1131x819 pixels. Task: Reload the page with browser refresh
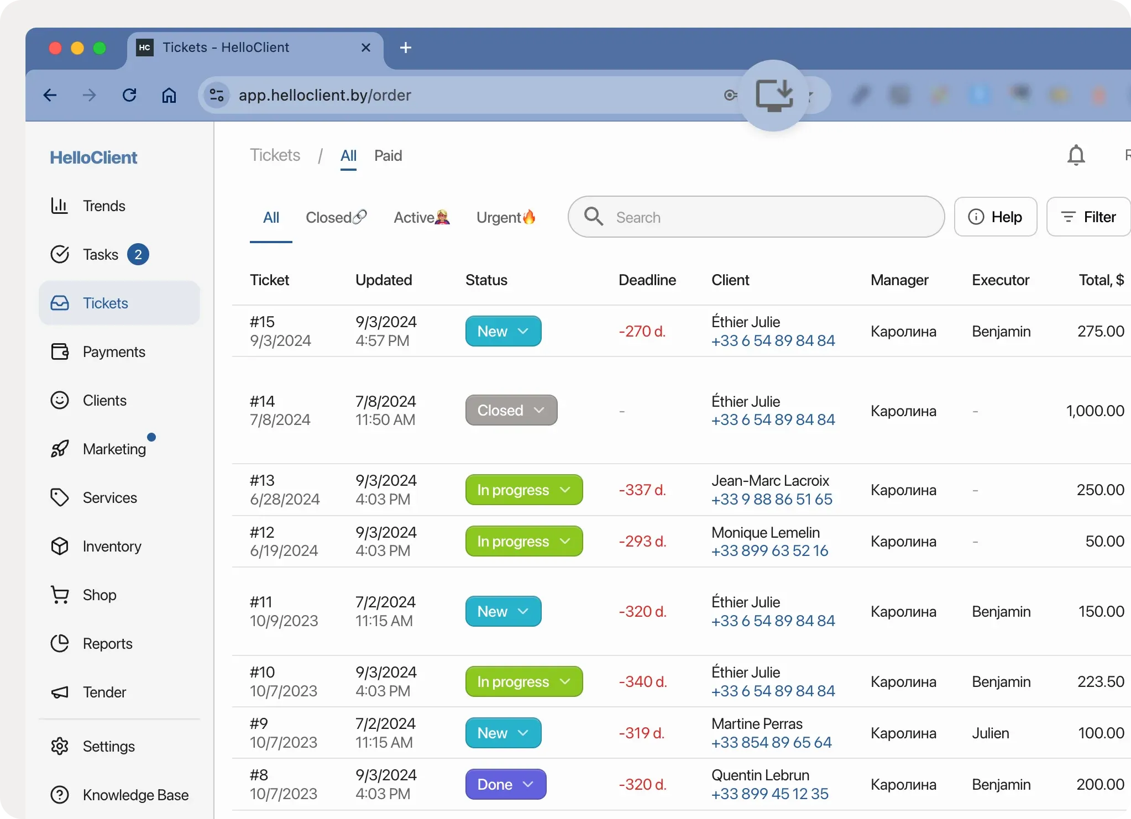(x=129, y=95)
